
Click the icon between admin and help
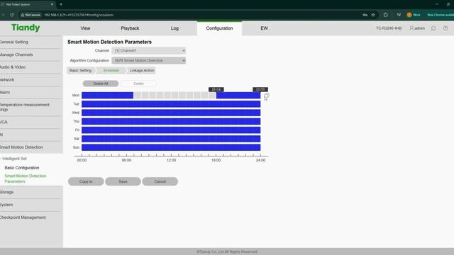(x=433, y=28)
